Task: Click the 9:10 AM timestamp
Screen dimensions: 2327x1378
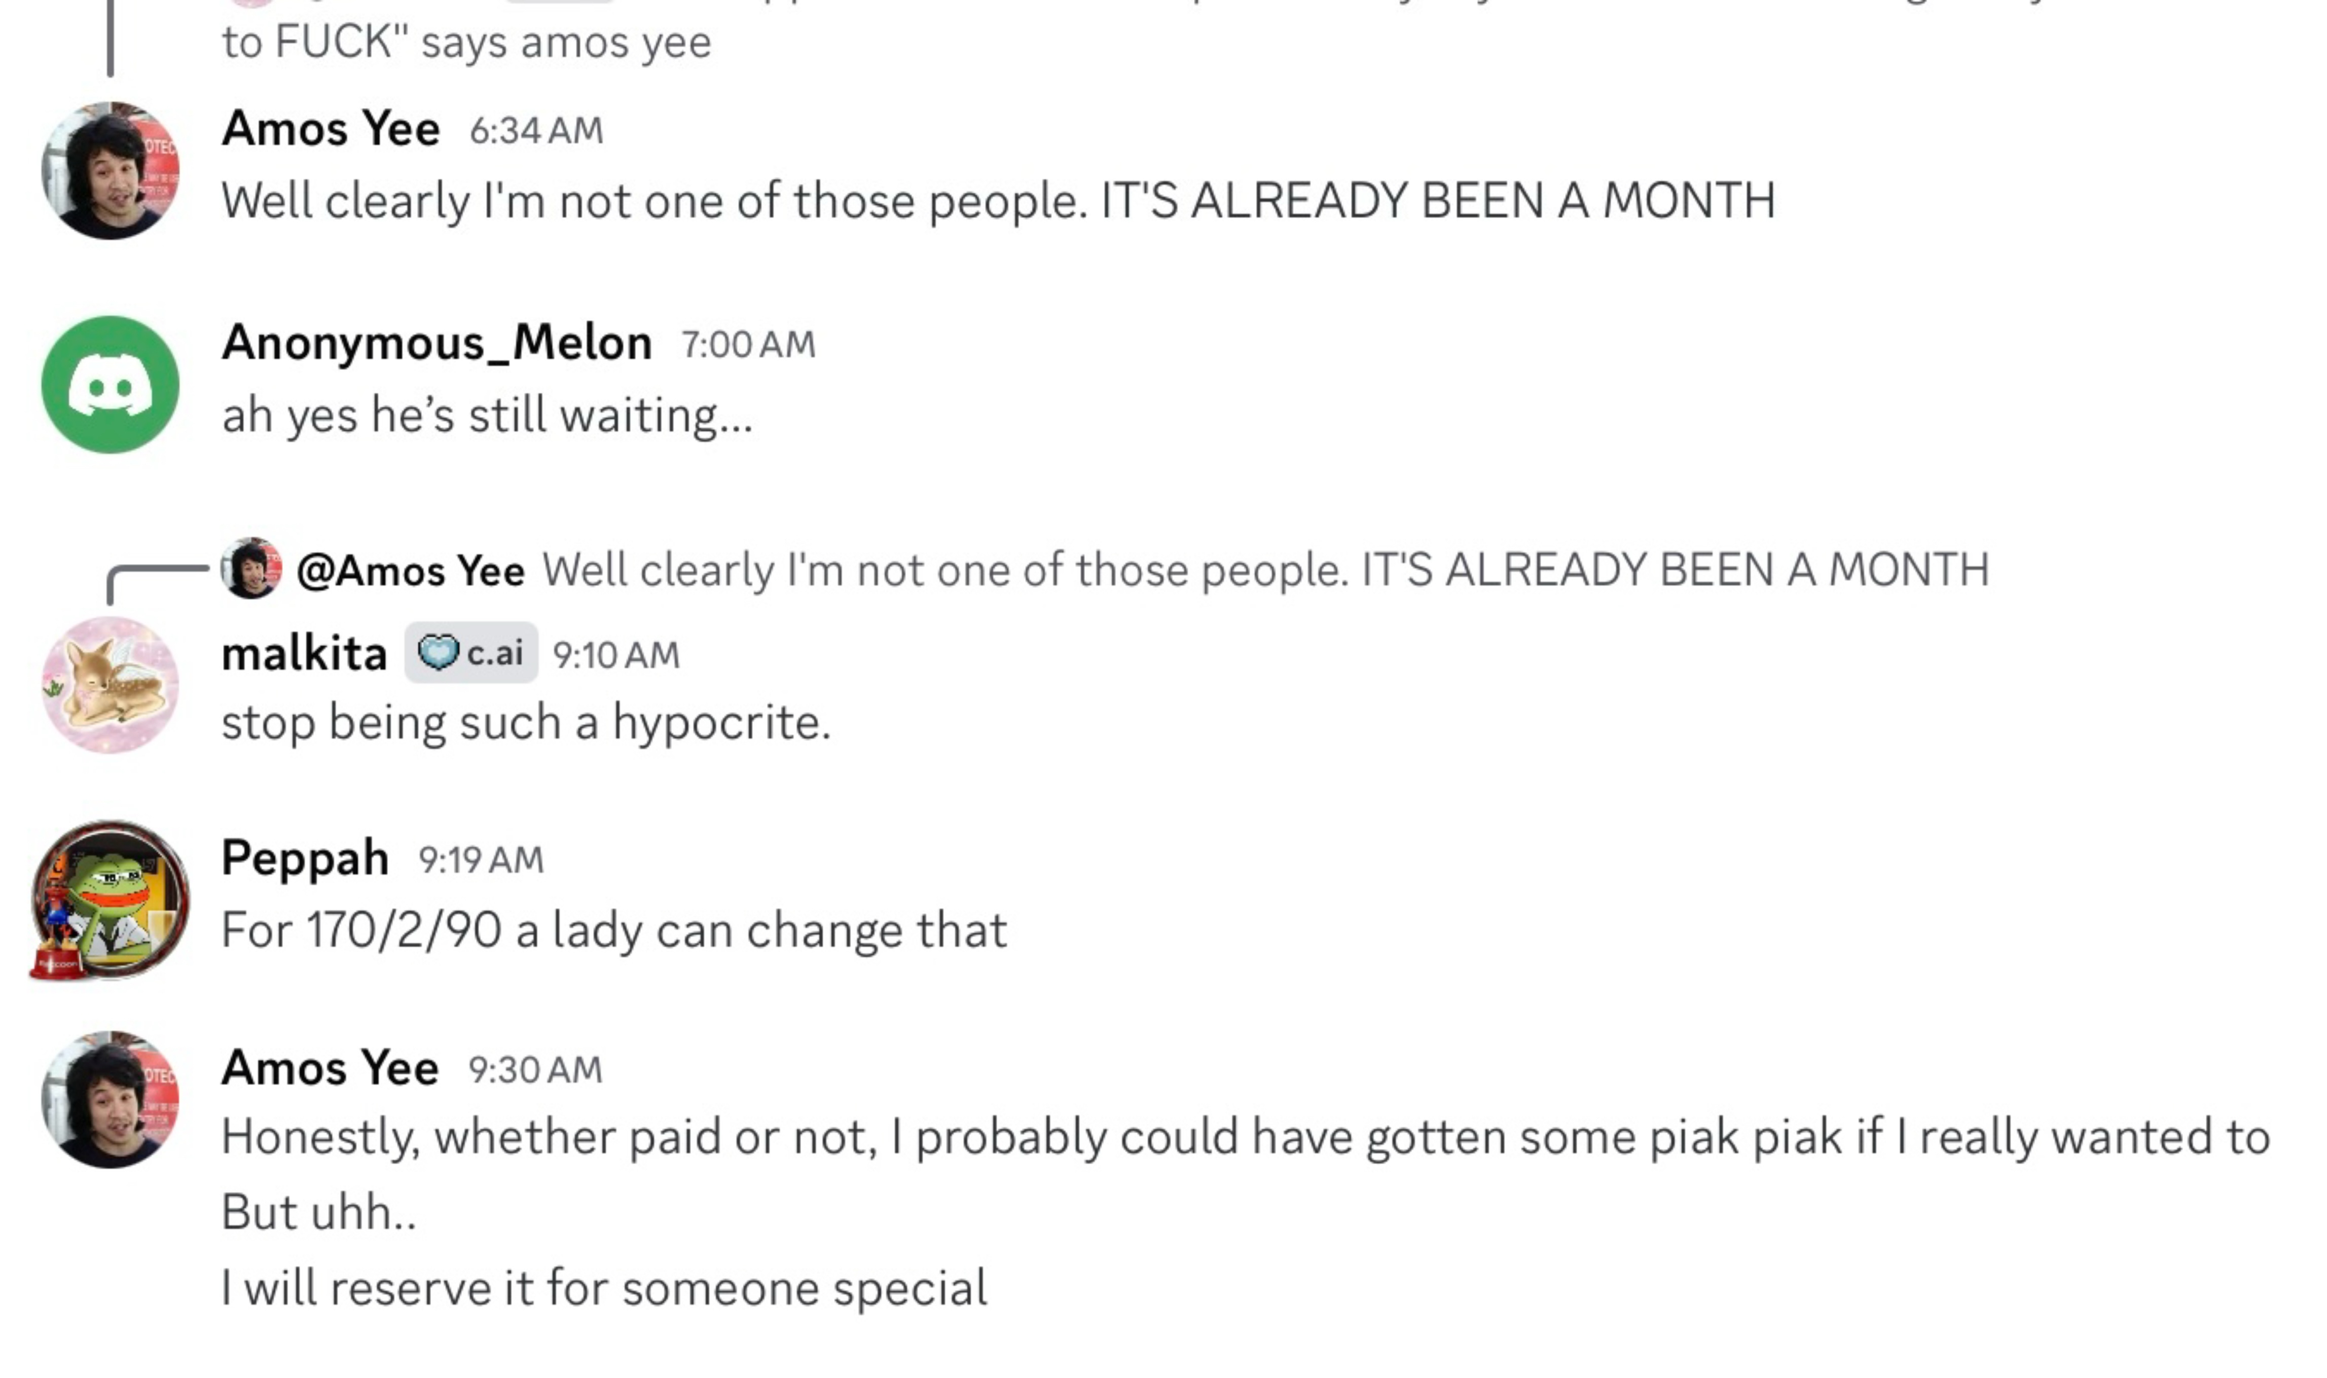Action: point(615,656)
